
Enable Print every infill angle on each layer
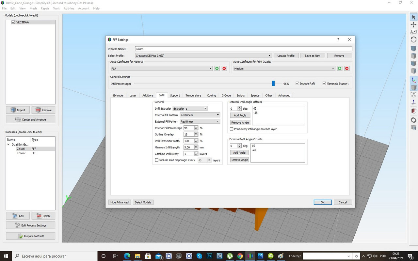[232, 129]
